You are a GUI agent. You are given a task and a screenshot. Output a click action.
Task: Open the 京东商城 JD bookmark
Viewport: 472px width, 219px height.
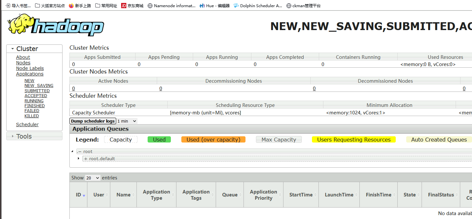pyautogui.click(x=132, y=6)
